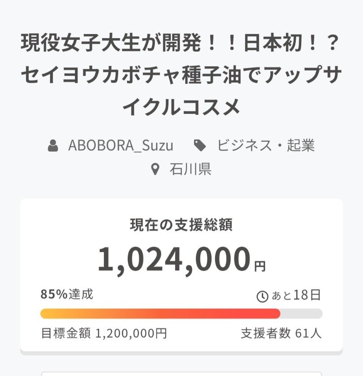
Task: Click the white card edge at the bottom
Action: pos(181,373)
